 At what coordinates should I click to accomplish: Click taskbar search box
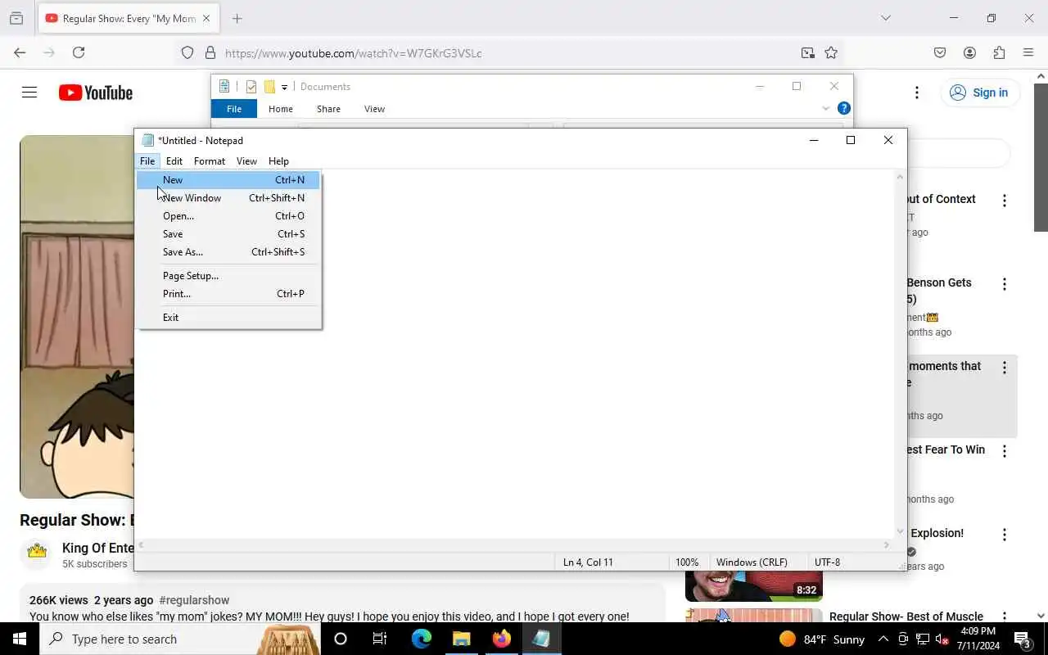(x=180, y=639)
